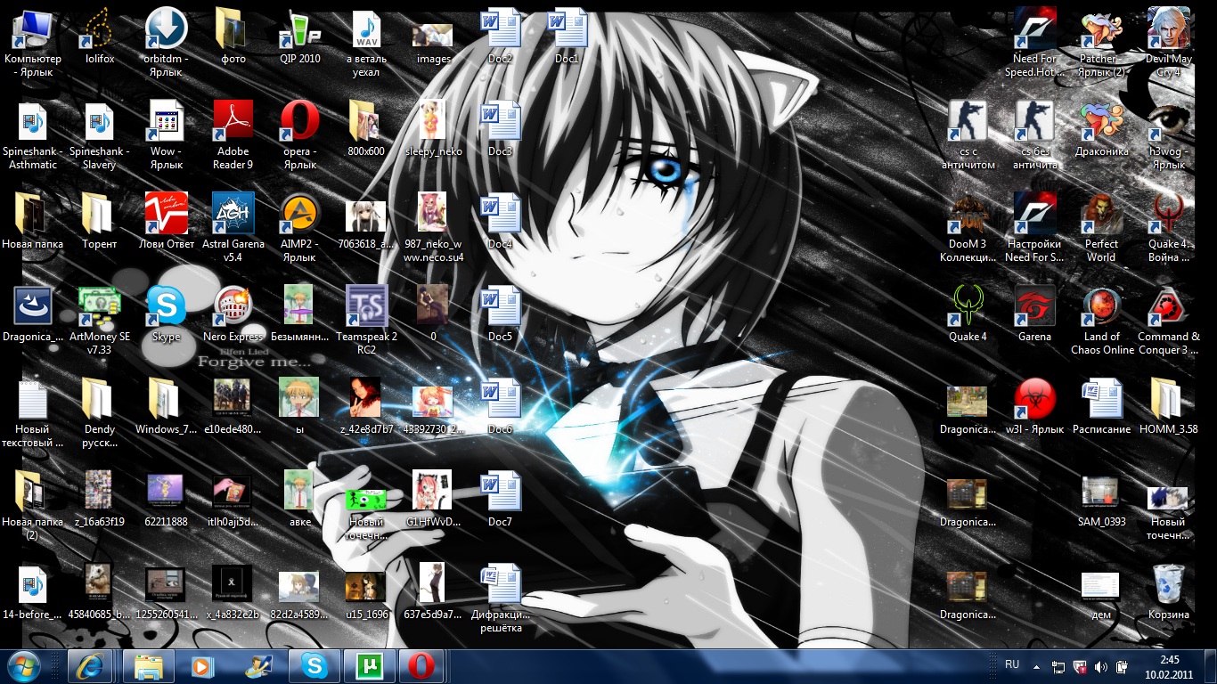The image size is (1217, 684).
Task: Select the 'а веталь уехал' WAV file
Action: [x=366, y=28]
